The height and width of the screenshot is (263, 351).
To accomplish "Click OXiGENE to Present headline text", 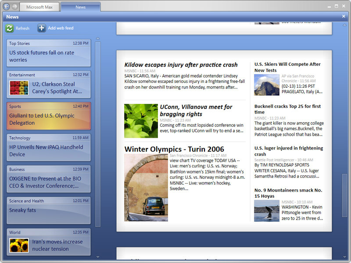I will pos(45,182).
